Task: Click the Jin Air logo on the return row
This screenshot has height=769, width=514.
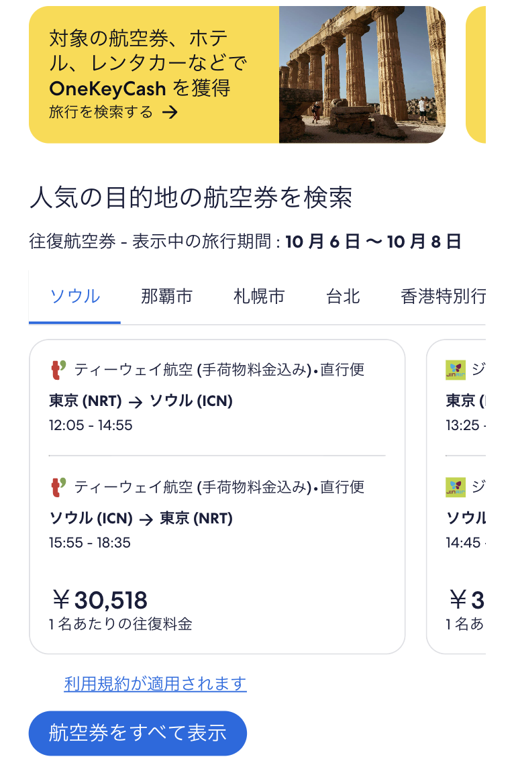Action: pos(456,486)
